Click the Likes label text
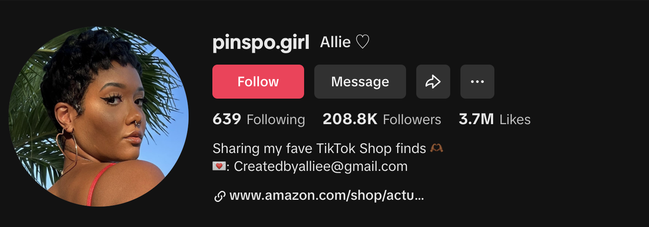This screenshot has height=227, width=649. tap(515, 119)
